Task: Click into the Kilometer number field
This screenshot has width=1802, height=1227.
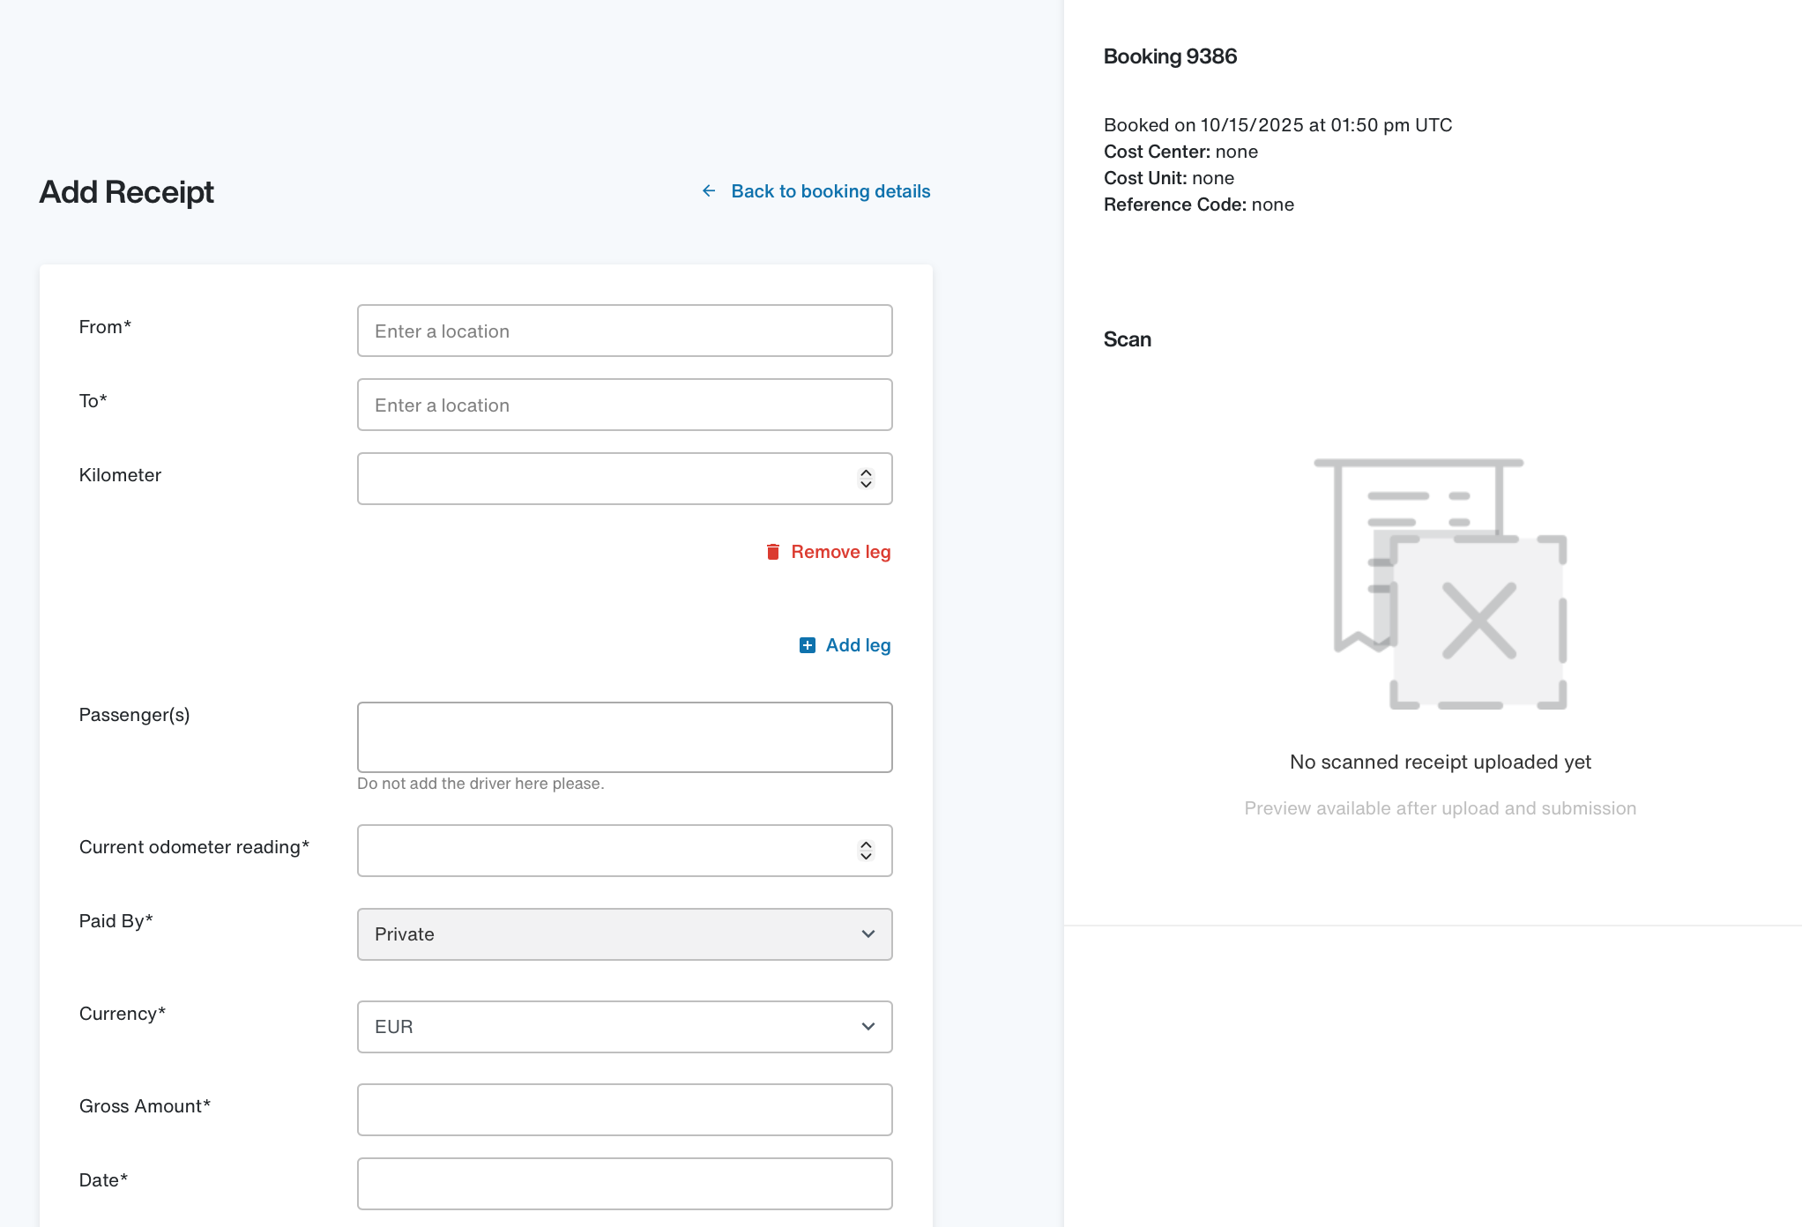Action: [625, 479]
